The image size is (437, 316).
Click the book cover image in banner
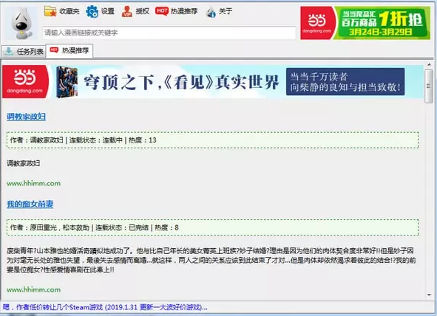[x=67, y=82]
